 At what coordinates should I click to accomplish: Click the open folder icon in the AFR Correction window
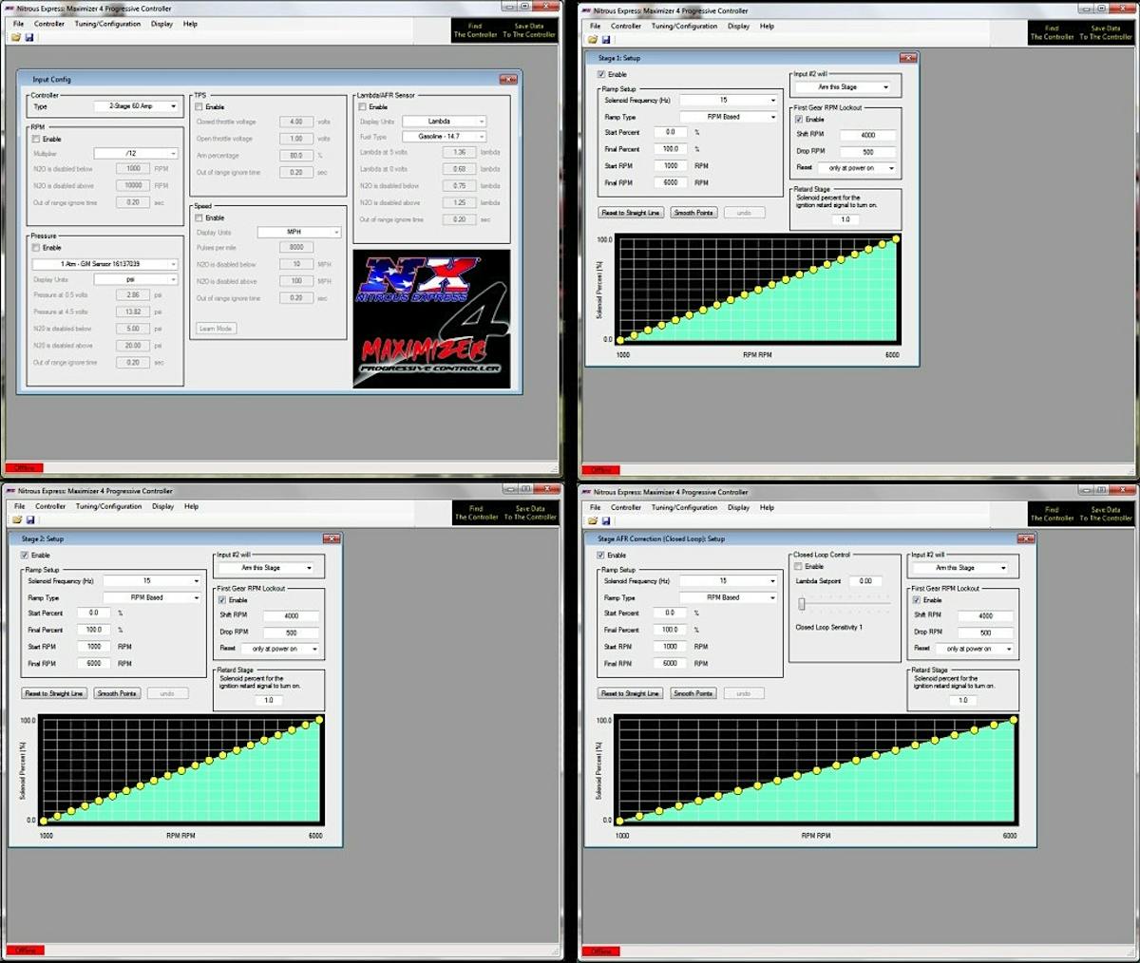click(593, 520)
